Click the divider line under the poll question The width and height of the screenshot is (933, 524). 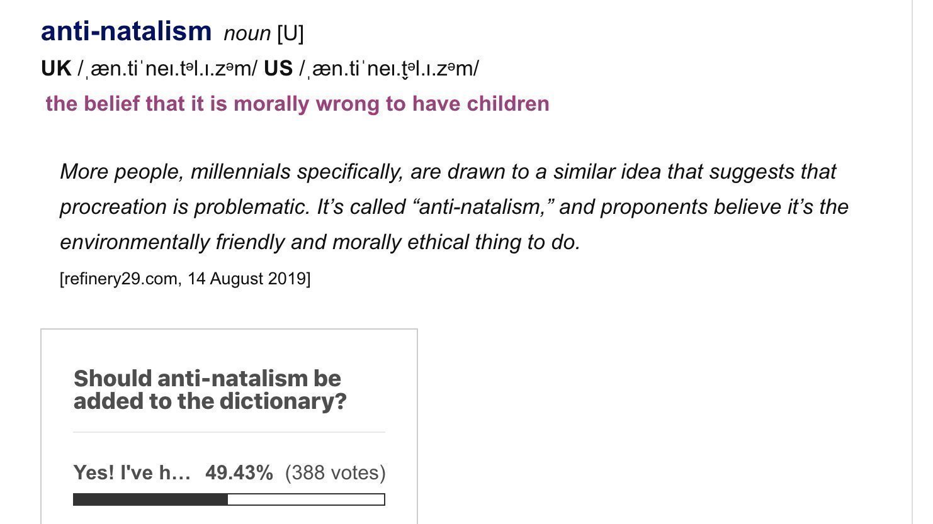[x=229, y=432]
